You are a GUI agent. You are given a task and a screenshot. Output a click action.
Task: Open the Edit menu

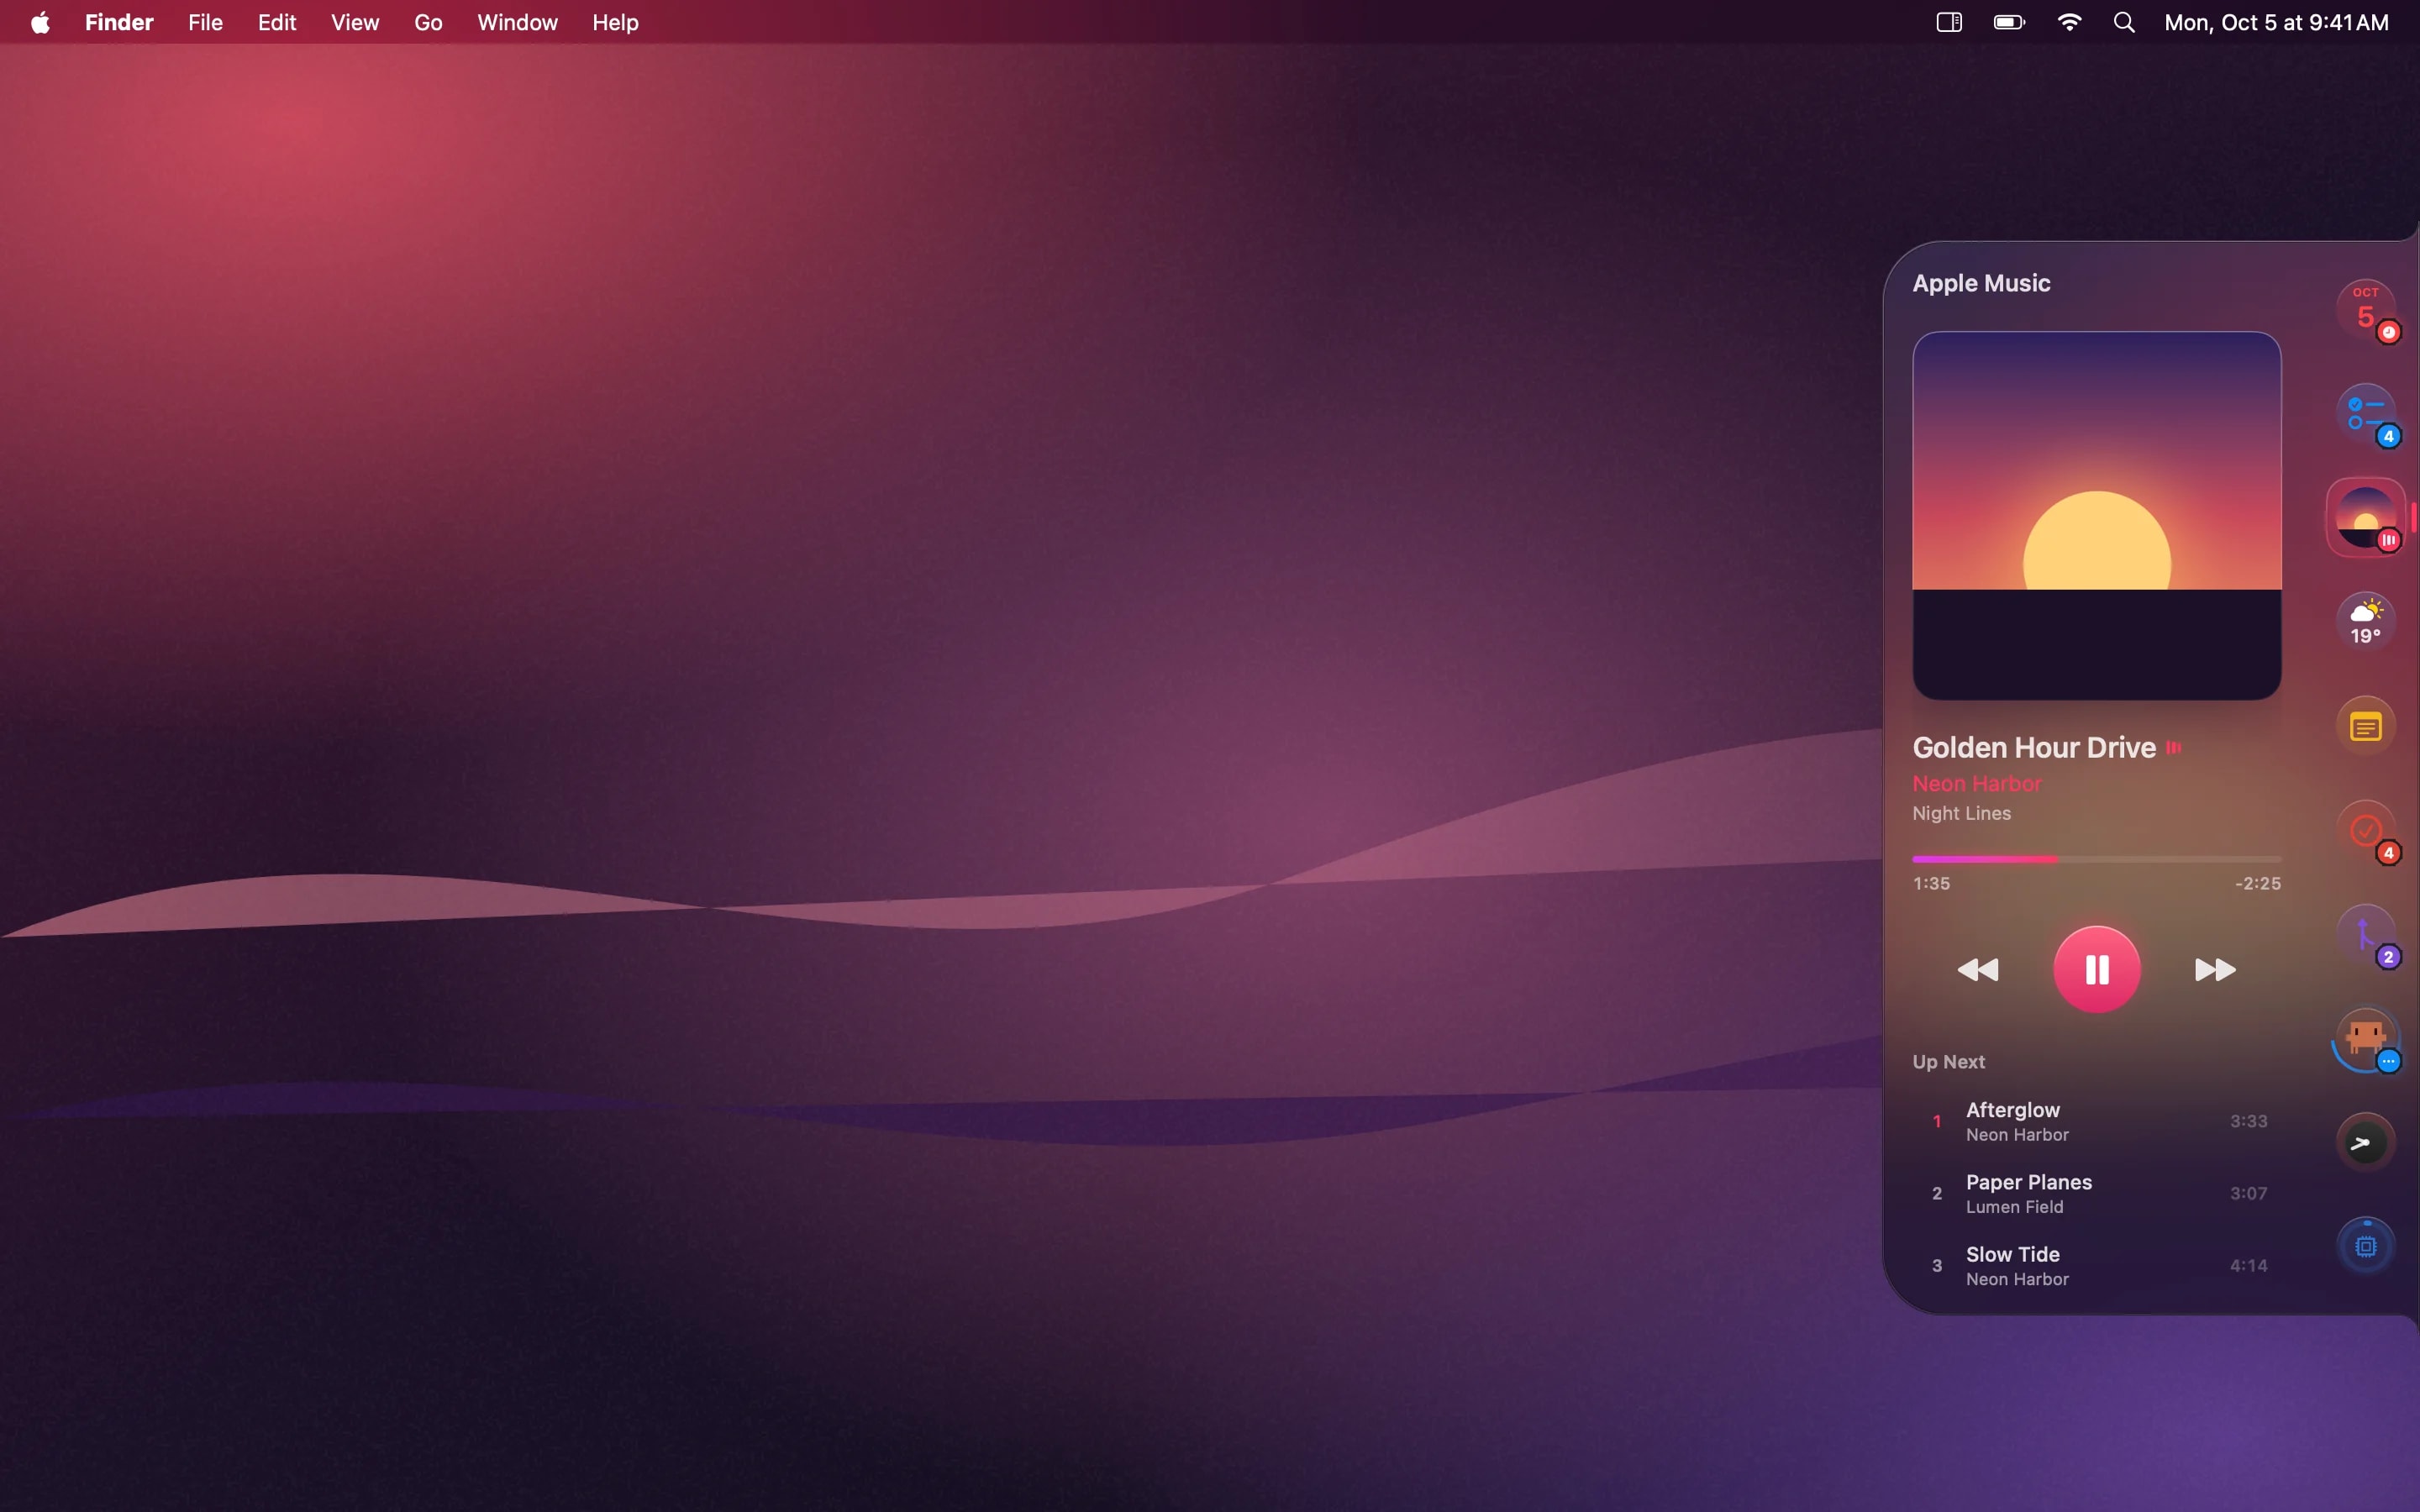(277, 22)
